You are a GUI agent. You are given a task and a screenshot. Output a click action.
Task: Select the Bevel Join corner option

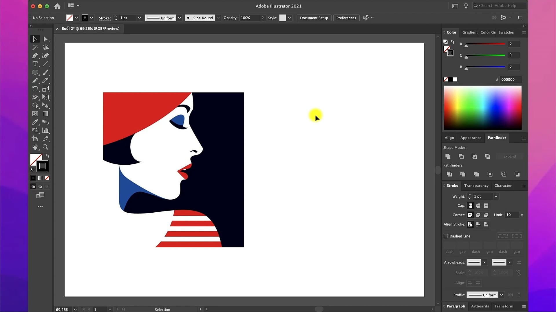(486, 215)
